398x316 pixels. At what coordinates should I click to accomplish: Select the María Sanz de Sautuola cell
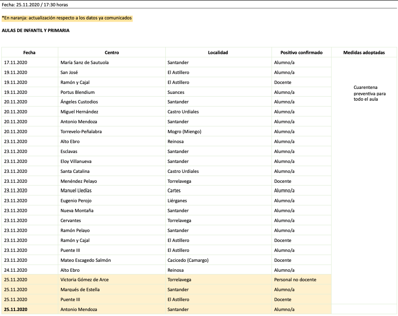pyautogui.click(x=84, y=62)
